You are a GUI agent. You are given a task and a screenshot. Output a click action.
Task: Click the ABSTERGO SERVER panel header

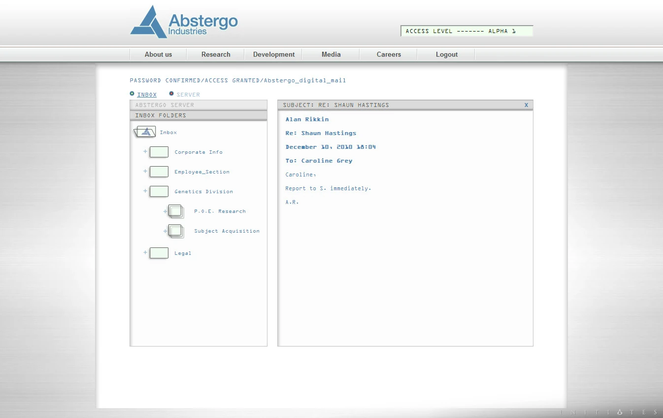coord(199,105)
